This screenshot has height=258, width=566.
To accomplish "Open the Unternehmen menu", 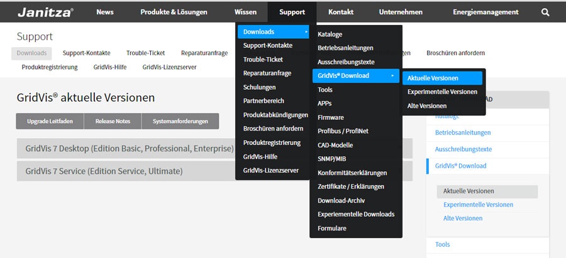I will click(401, 13).
